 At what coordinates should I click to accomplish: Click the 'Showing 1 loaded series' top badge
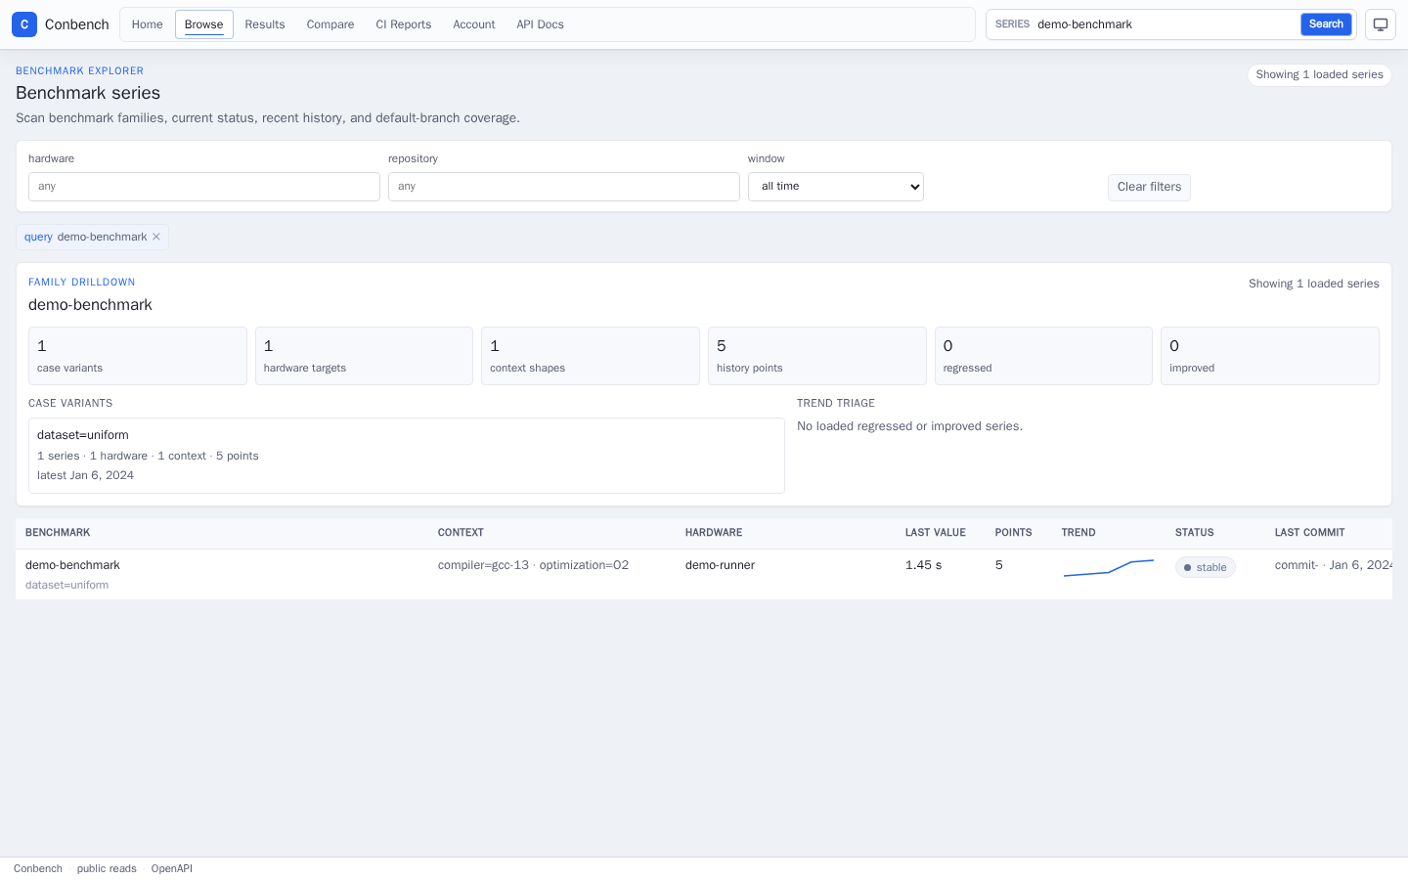click(1319, 75)
